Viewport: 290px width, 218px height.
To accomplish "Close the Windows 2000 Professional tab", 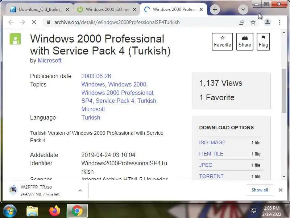I will click(x=201, y=9).
